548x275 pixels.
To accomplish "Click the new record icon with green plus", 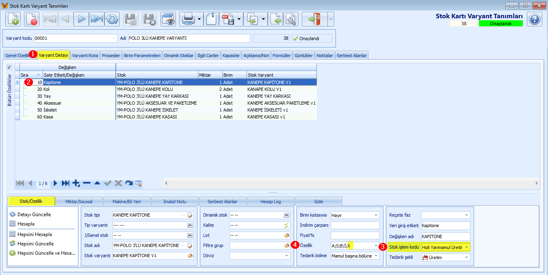I will pos(13,19).
